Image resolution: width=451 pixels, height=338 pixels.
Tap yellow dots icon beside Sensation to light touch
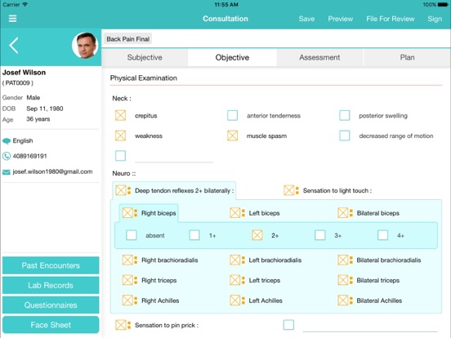click(x=297, y=190)
